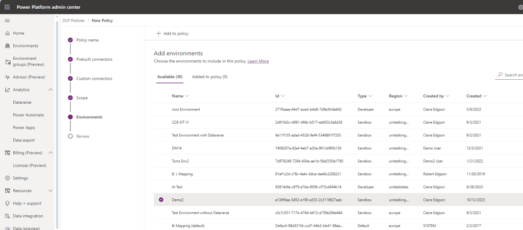Viewport: 523px width, 230px height.
Task: Open the Learn More link
Action: click(x=258, y=61)
